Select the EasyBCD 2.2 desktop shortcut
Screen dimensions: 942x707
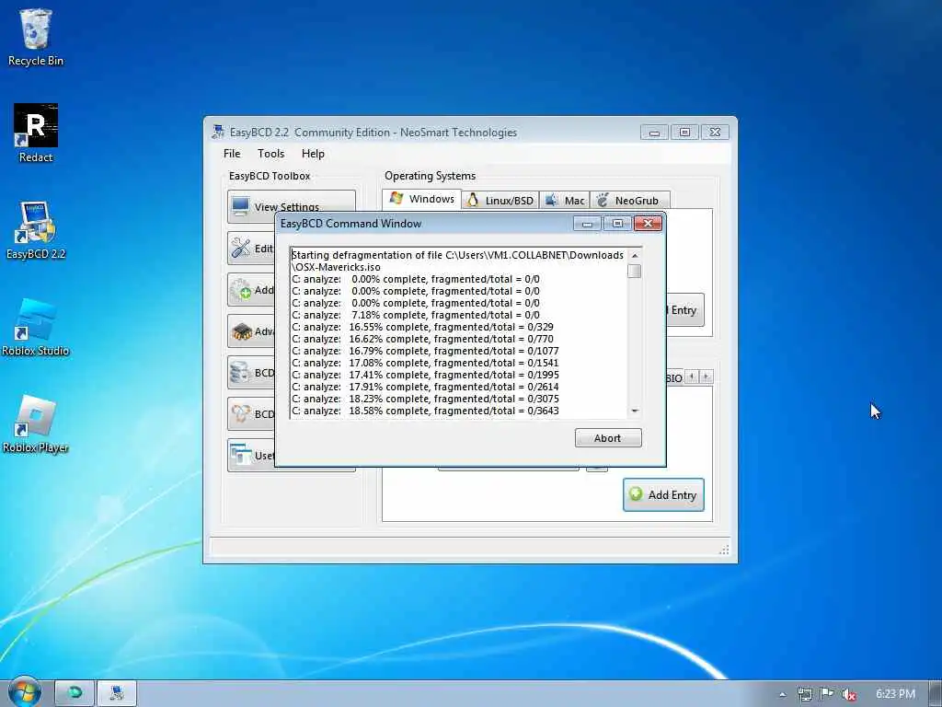(x=36, y=230)
